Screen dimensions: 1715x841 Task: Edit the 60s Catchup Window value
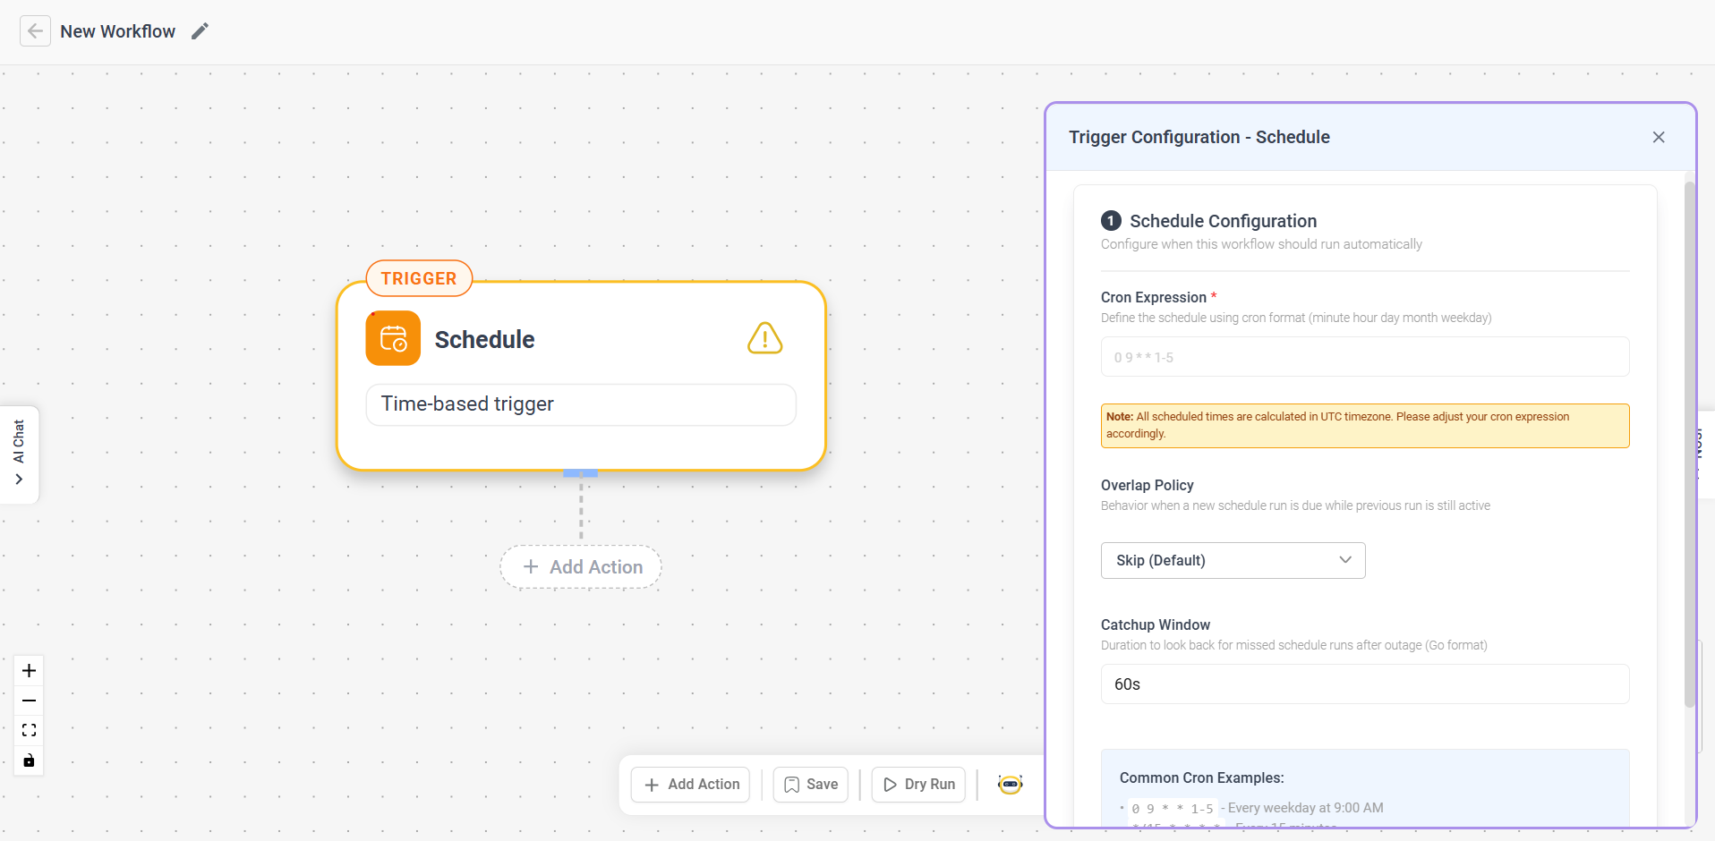pyautogui.click(x=1365, y=684)
